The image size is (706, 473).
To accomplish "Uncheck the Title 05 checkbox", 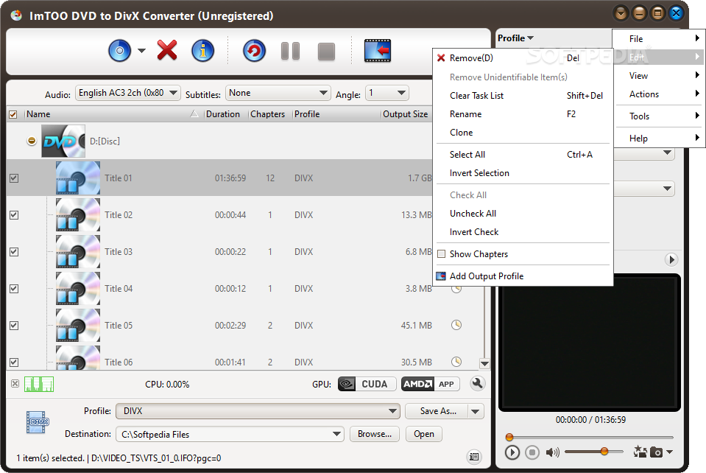I will point(14,325).
